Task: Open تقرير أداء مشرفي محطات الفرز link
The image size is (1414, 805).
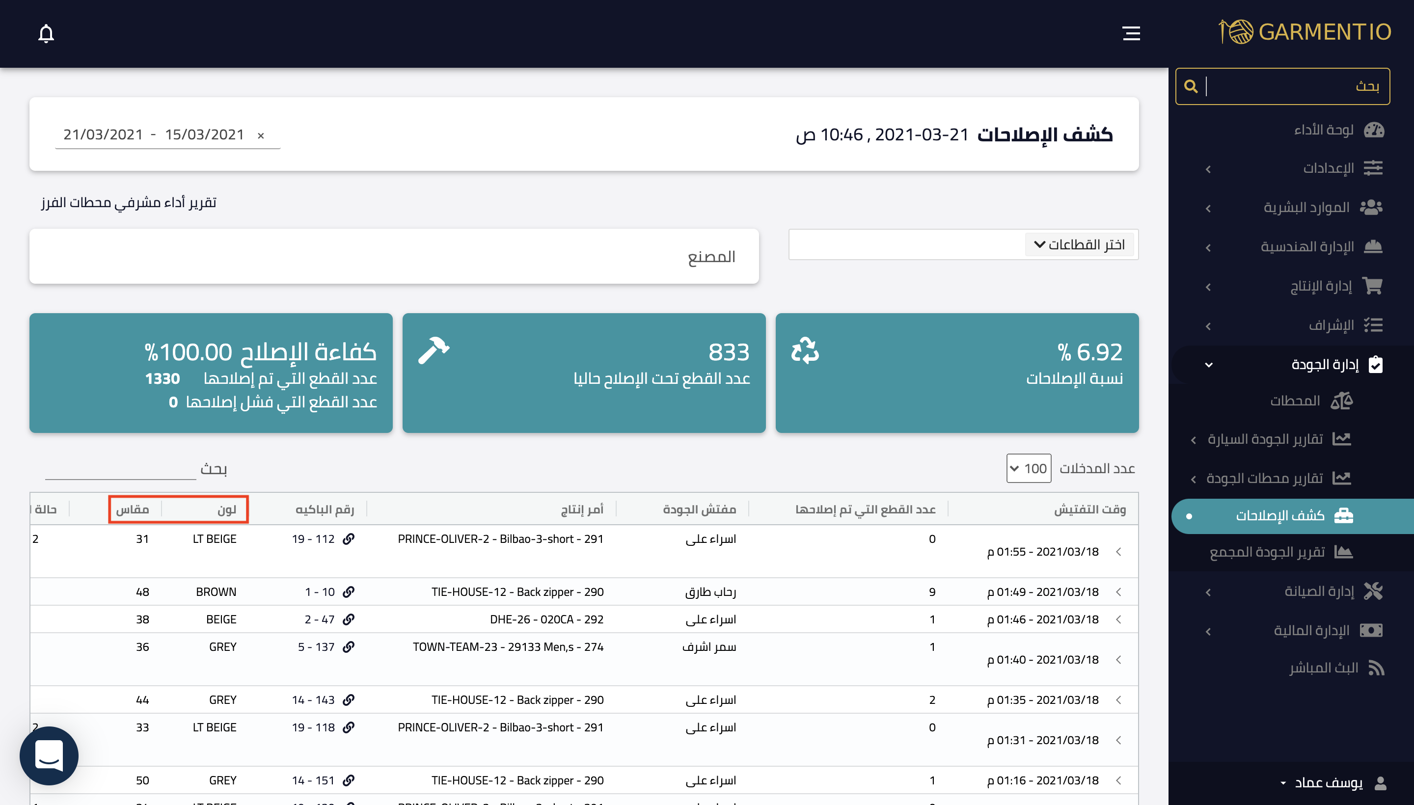Action: (128, 202)
